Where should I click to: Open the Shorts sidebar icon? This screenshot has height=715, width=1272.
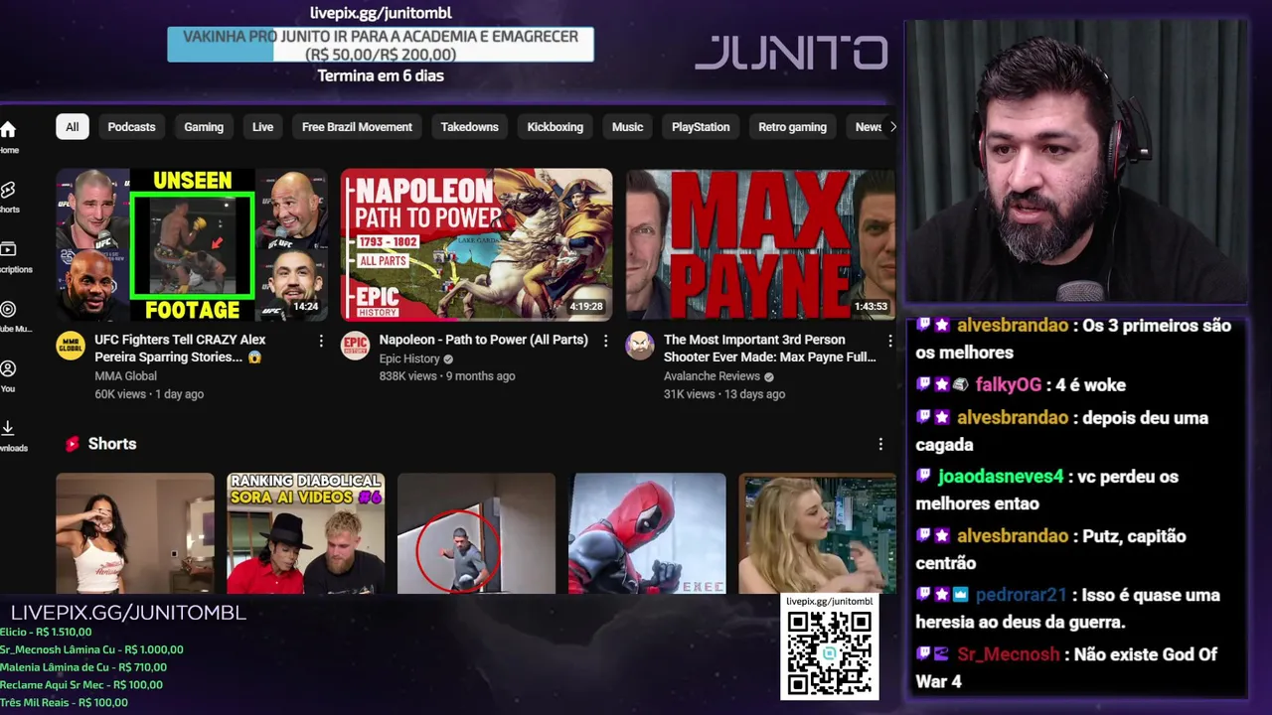8,190
